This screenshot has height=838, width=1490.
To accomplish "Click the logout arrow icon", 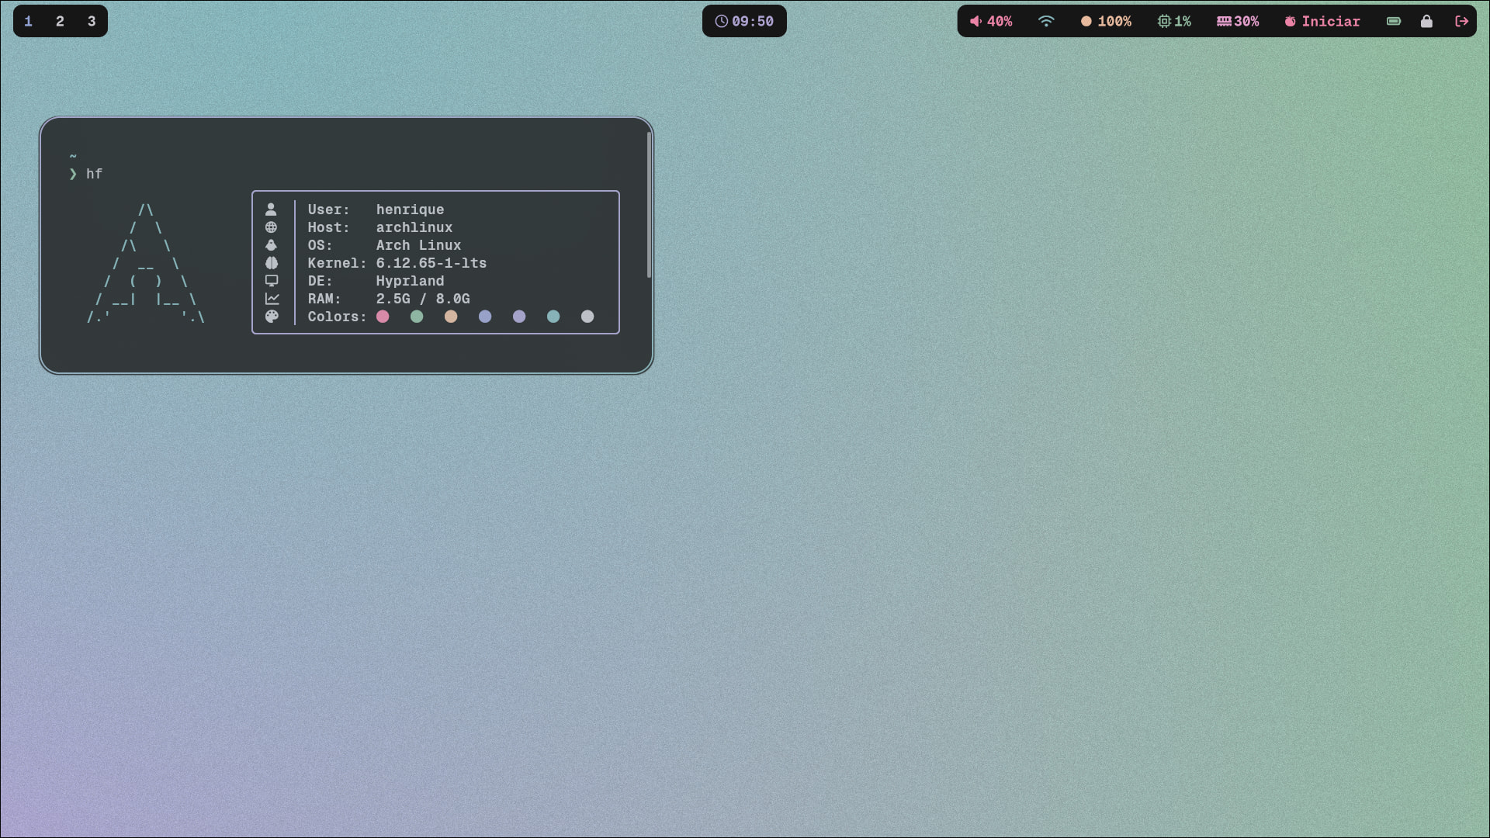I will (x=1461, y=21).
